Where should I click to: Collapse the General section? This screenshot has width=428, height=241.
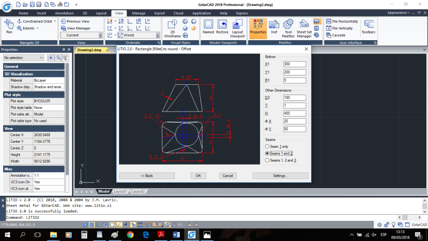tap(33, 66)
